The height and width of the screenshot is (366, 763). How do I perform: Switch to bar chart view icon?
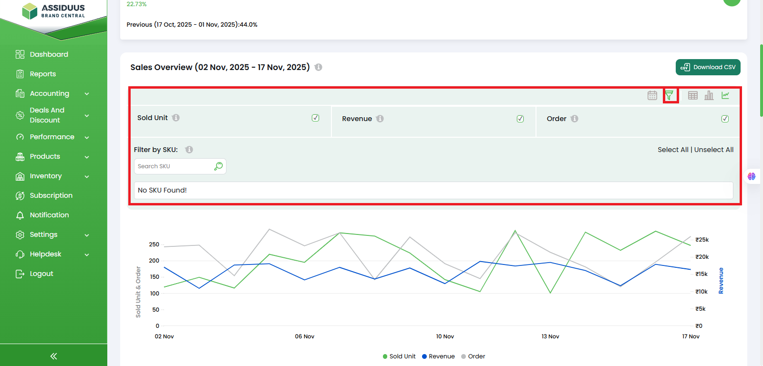pos(709,95)
